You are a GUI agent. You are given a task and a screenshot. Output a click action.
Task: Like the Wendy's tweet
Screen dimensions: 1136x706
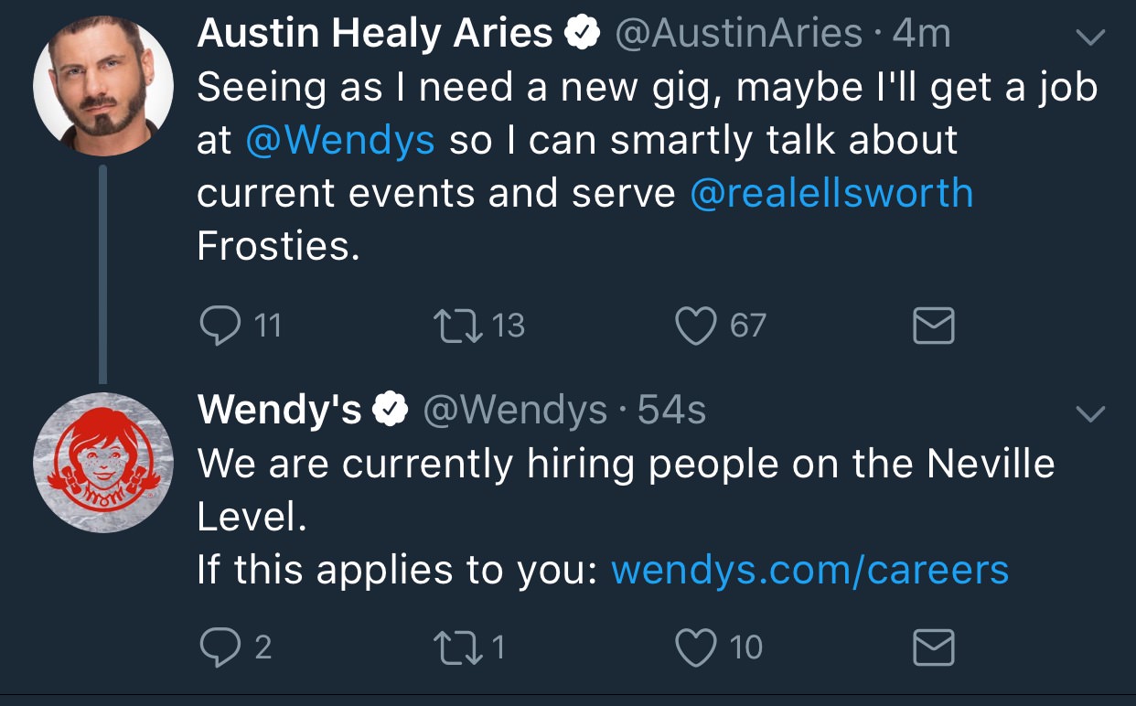tap(695, 647)
